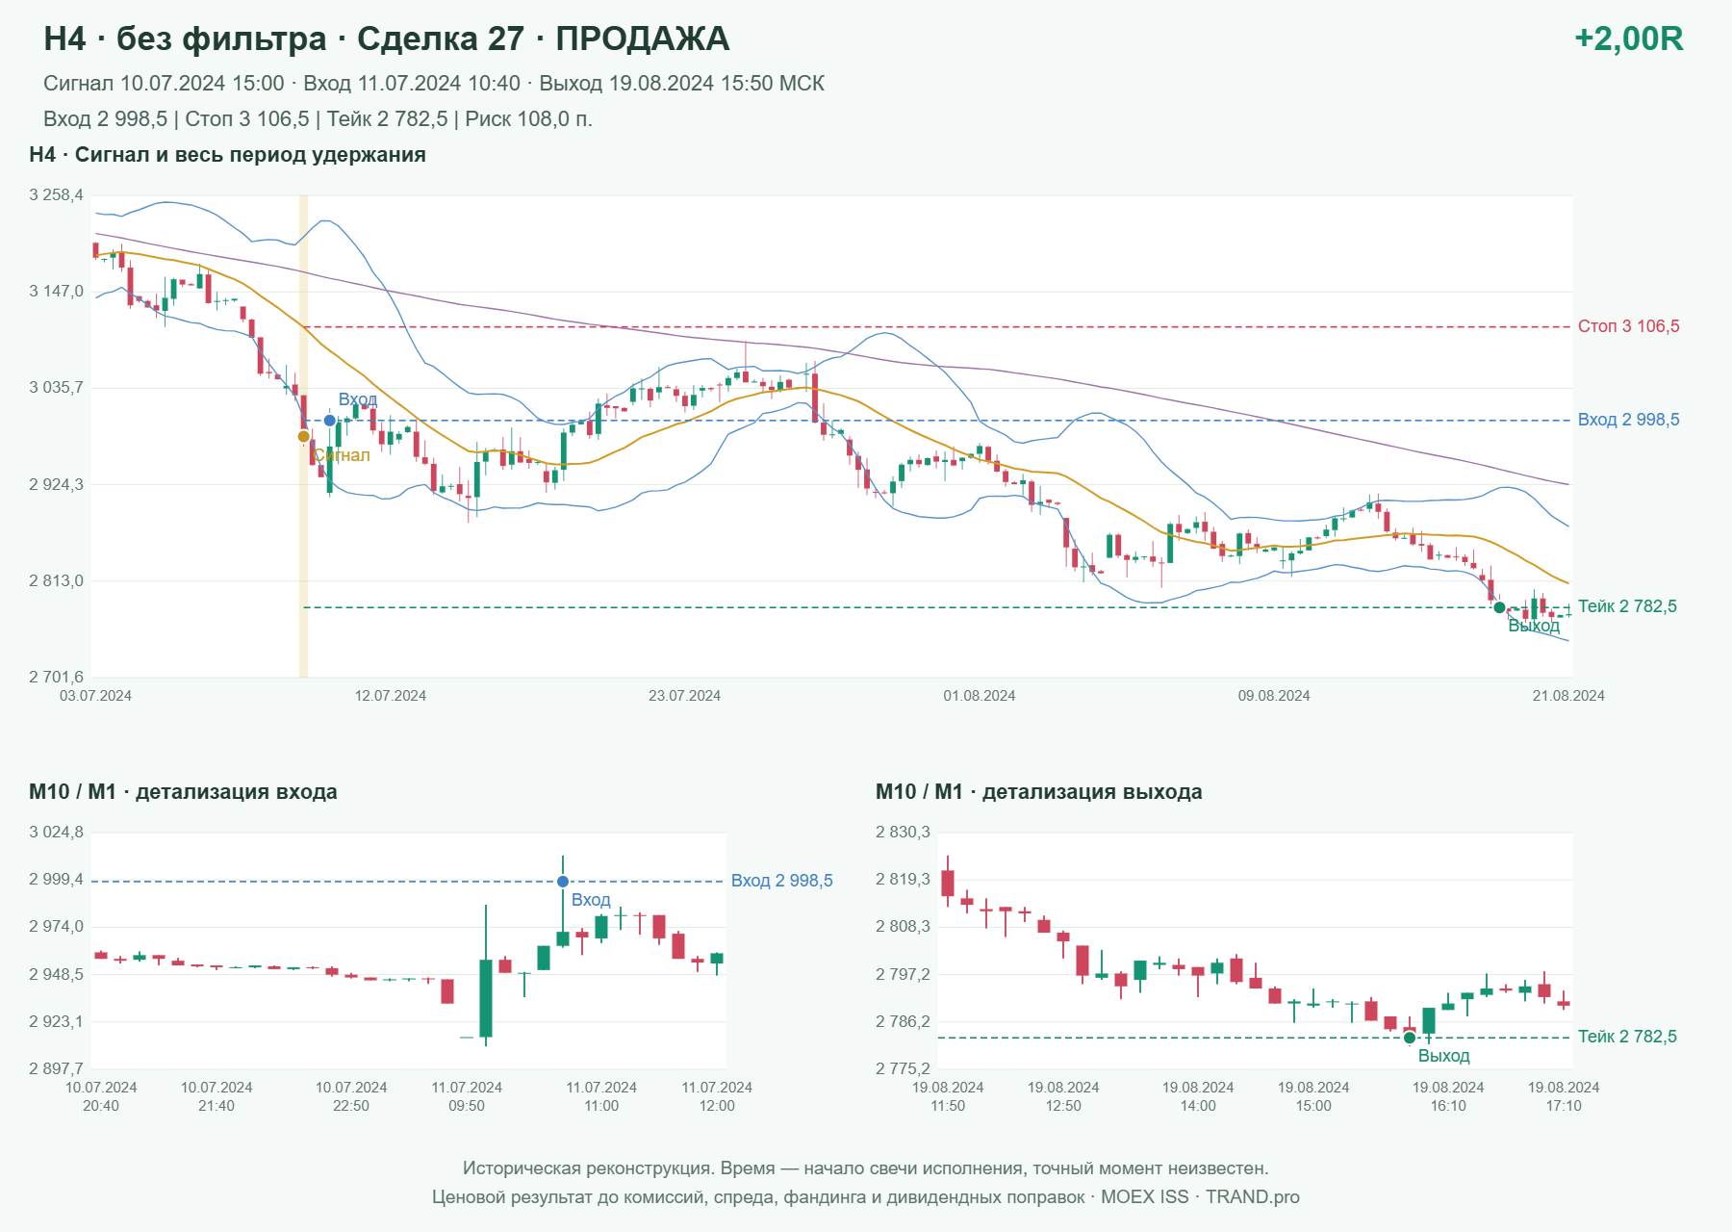The image size is (1732, 1232).
Task: Click the signal, entry and exit times line
Action: pos(434,84)
